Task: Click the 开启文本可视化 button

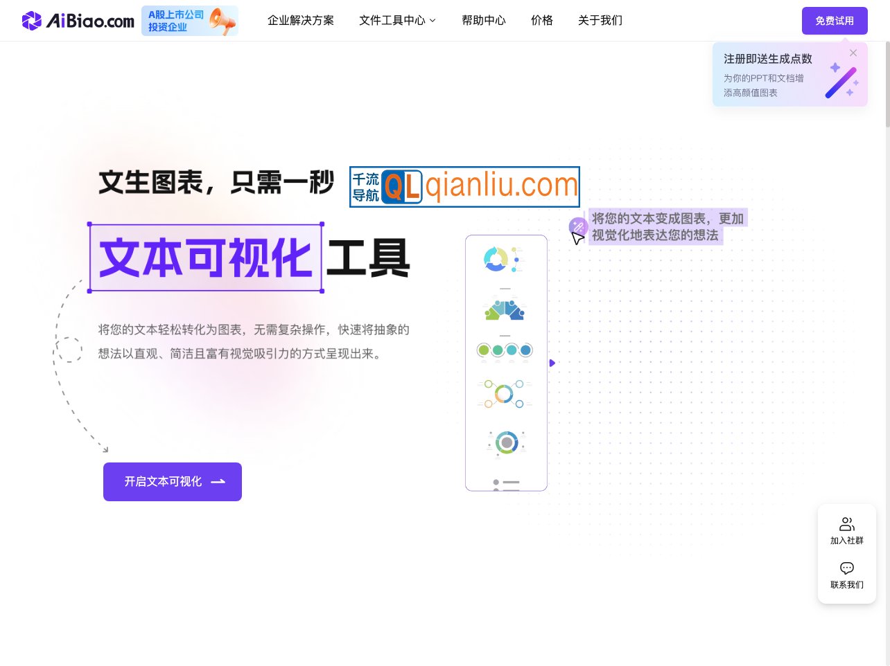Action: 173,482
